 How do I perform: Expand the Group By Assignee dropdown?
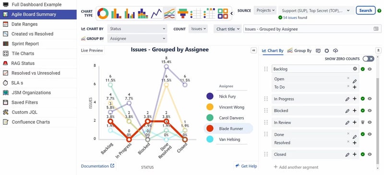click(x=137, y=39)
